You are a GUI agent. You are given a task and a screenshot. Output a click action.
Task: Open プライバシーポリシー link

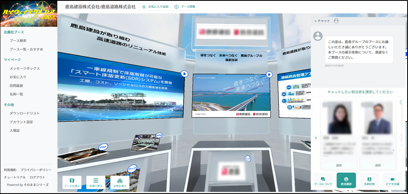click(x=36, y=170)
